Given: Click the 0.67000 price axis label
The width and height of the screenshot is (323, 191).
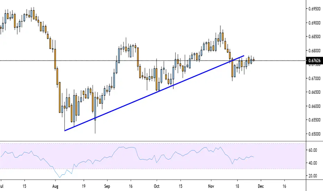Looking at the screenshot, I should [315, 78].
